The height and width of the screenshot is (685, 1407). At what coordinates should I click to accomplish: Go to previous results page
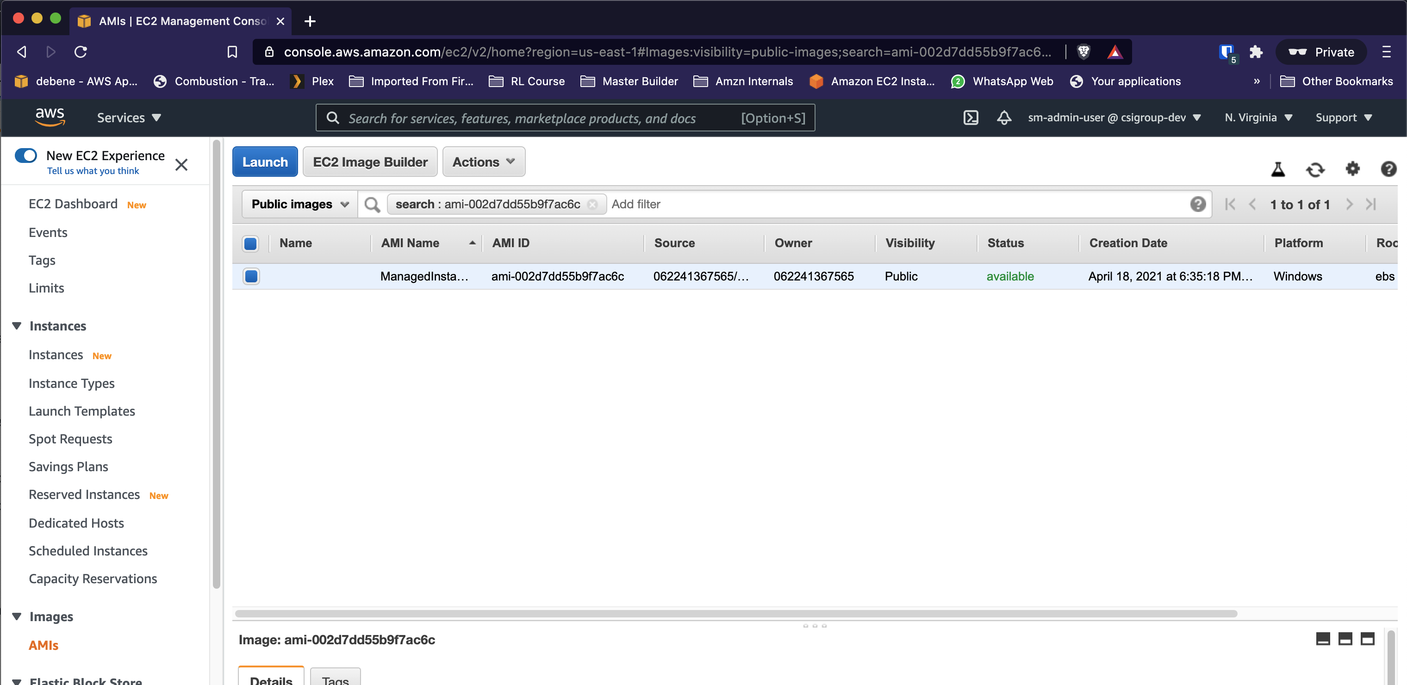pos(1252,204)
